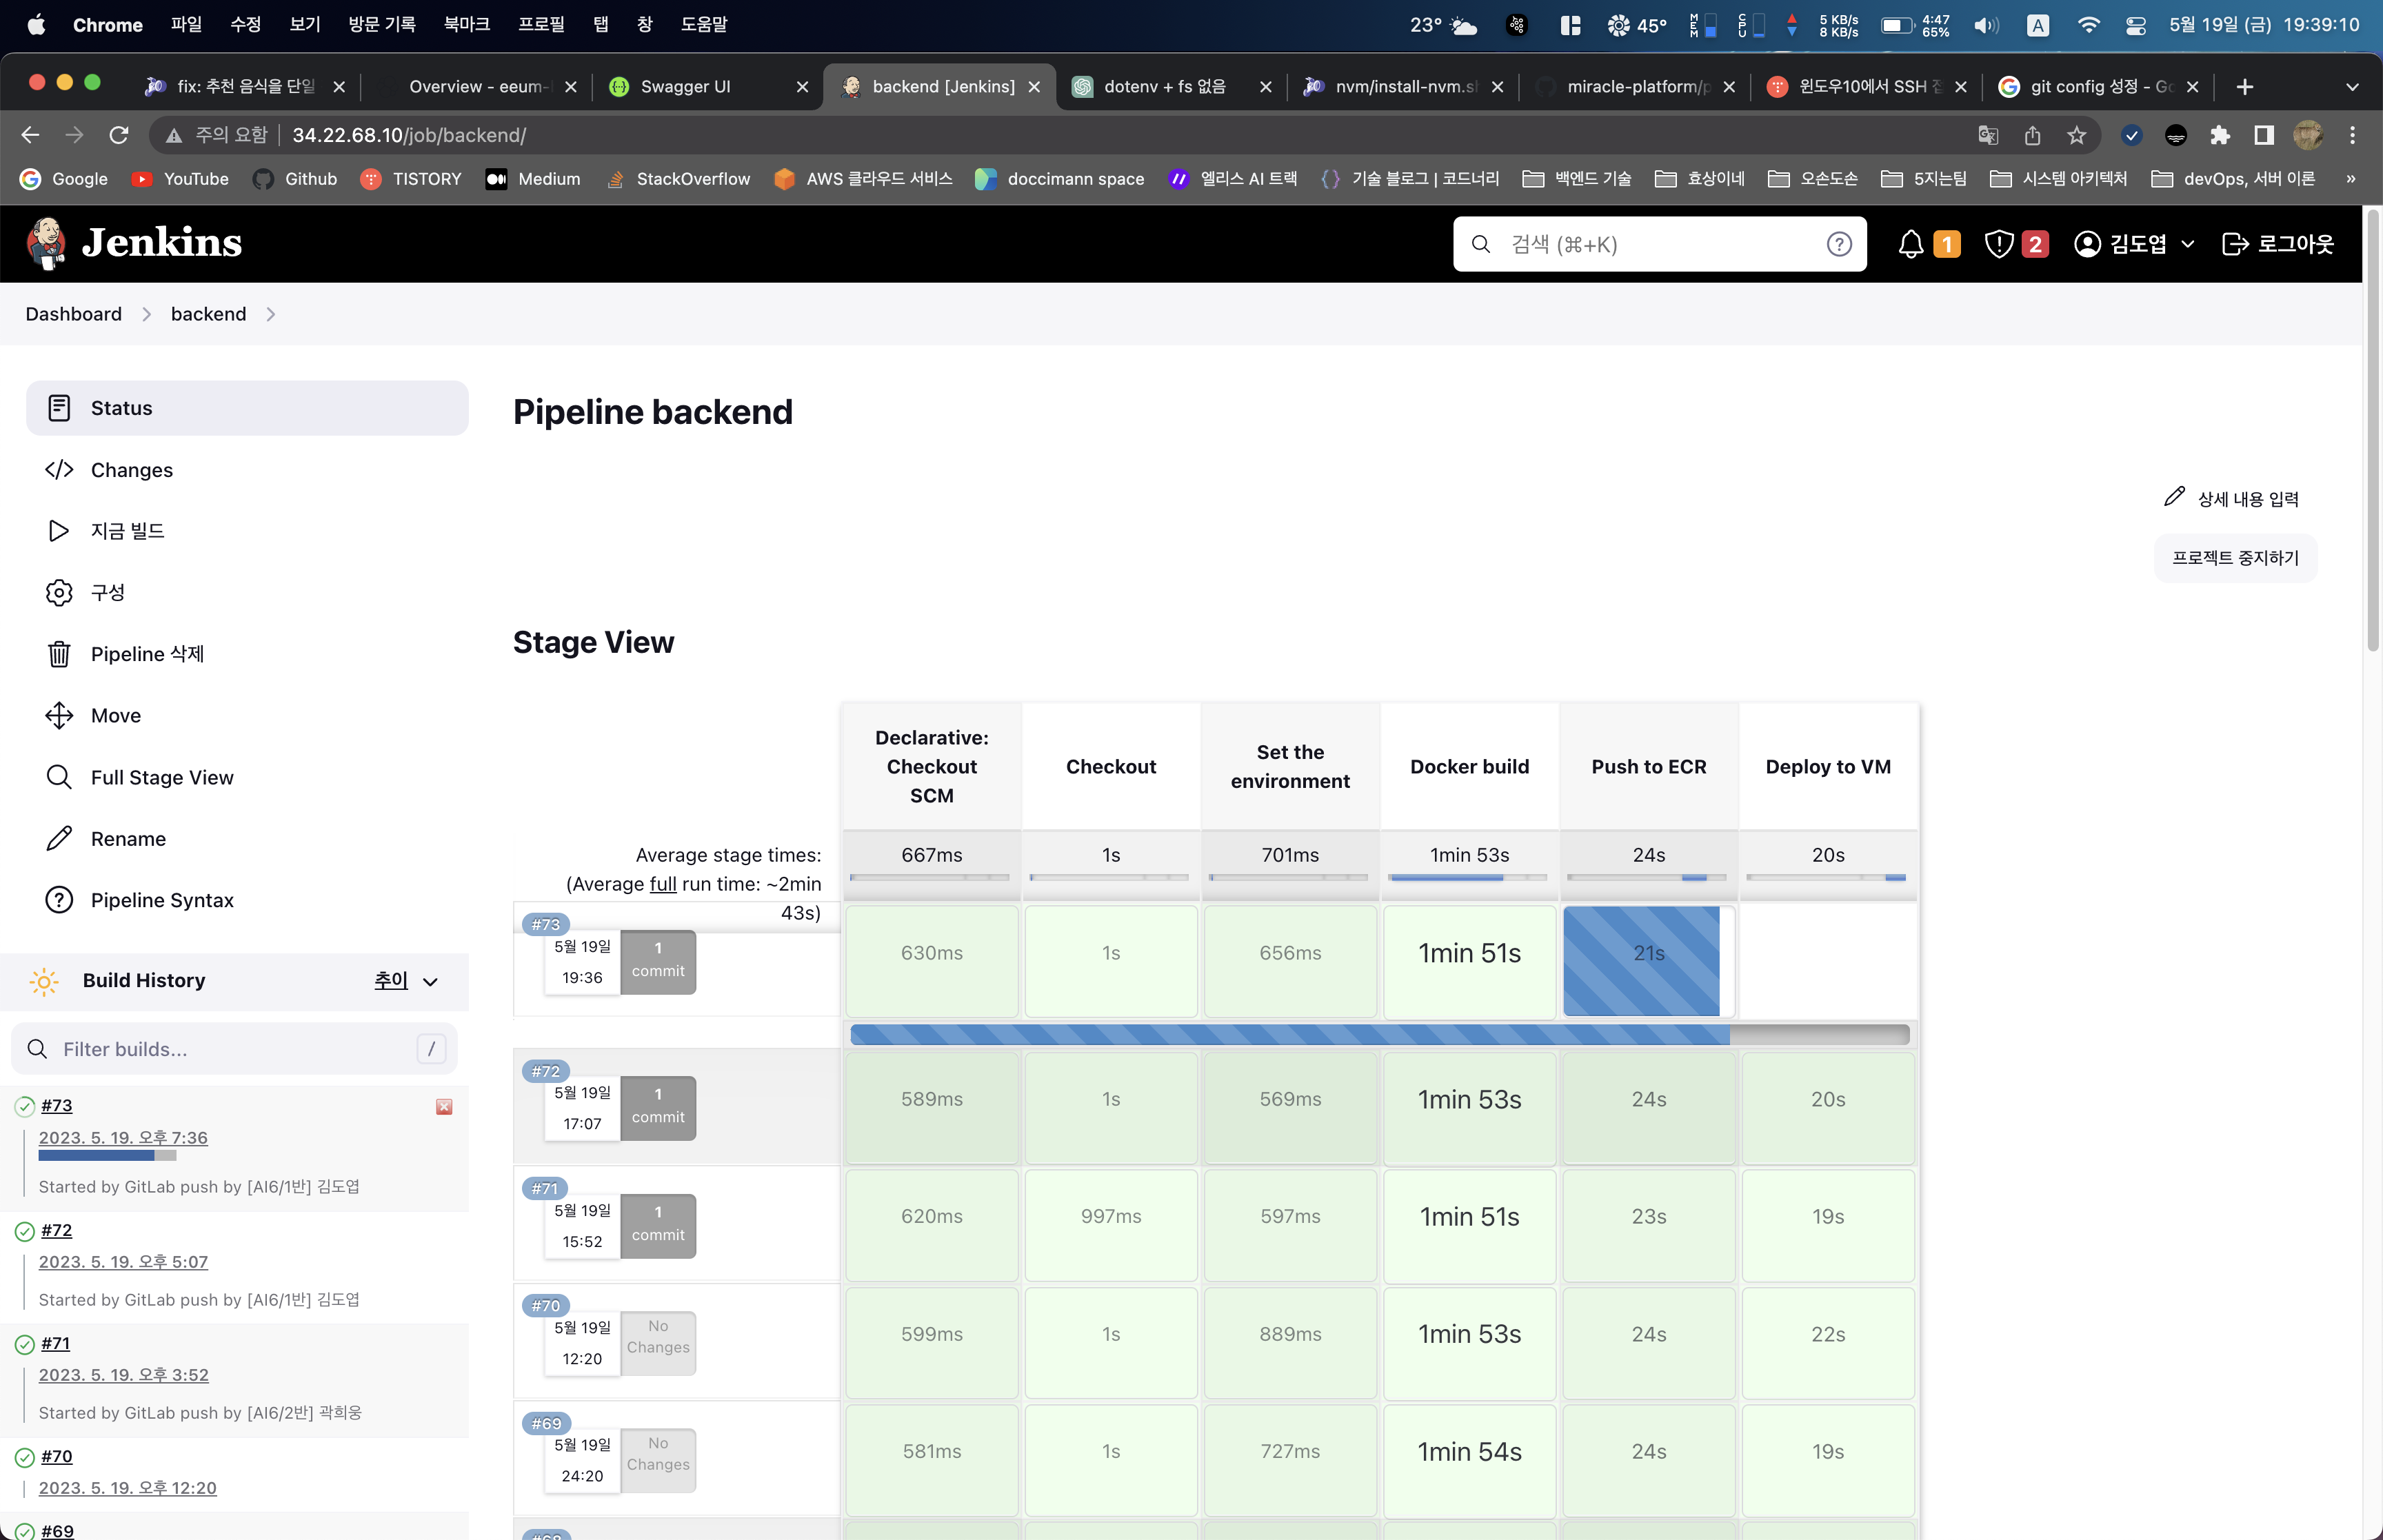
Task: Click the running Push to ECR progress cell
Action: click(x=1641, y=961)
